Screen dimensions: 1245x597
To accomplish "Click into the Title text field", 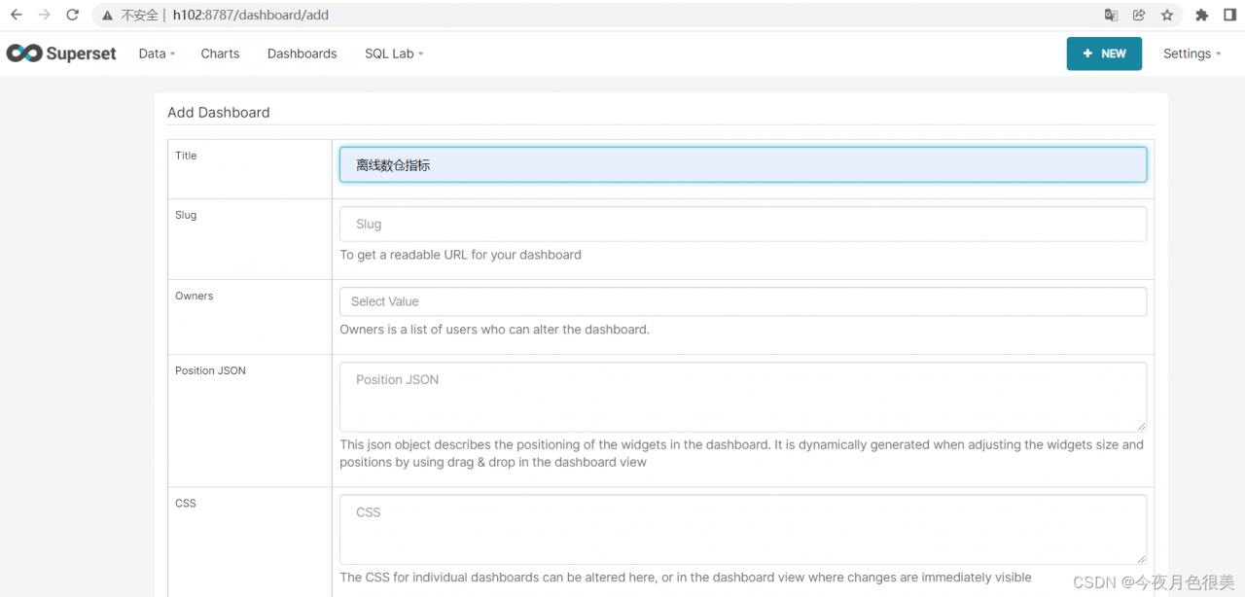I will pos(743,165).
